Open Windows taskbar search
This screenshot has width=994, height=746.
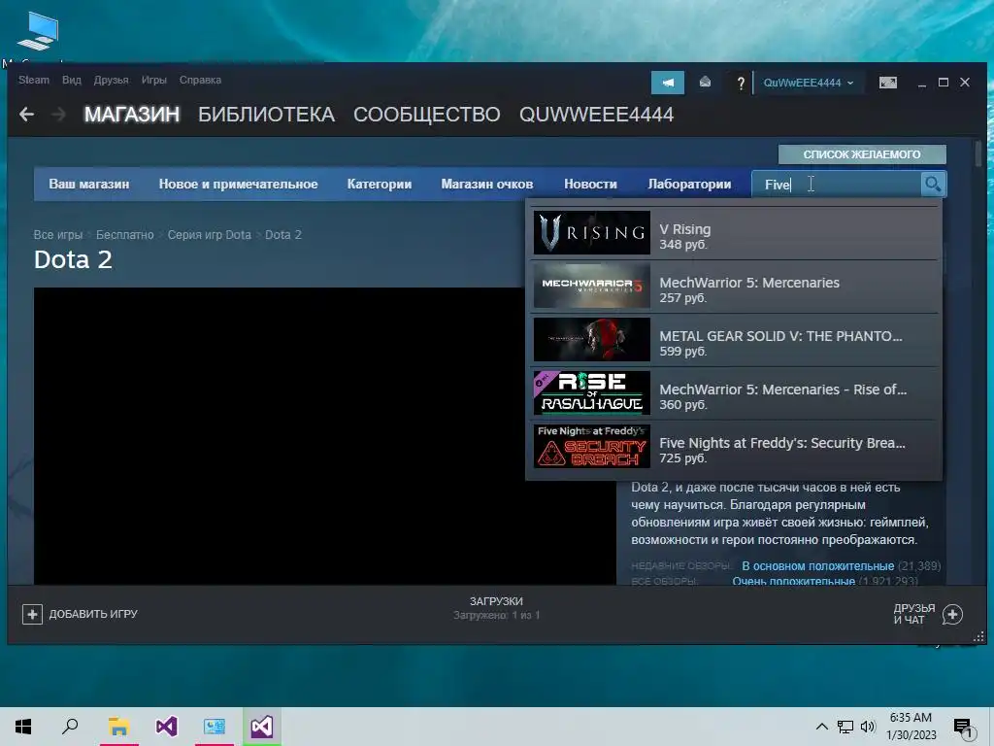70,727
